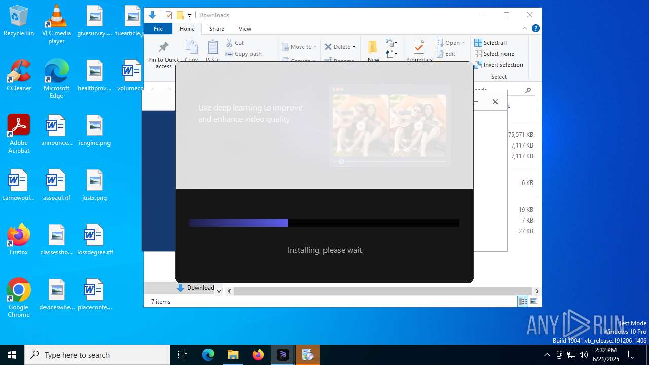Viewport: 649px width, 365px height.
Task: Select the justx.png desktop file
Action: coord(95,185)
